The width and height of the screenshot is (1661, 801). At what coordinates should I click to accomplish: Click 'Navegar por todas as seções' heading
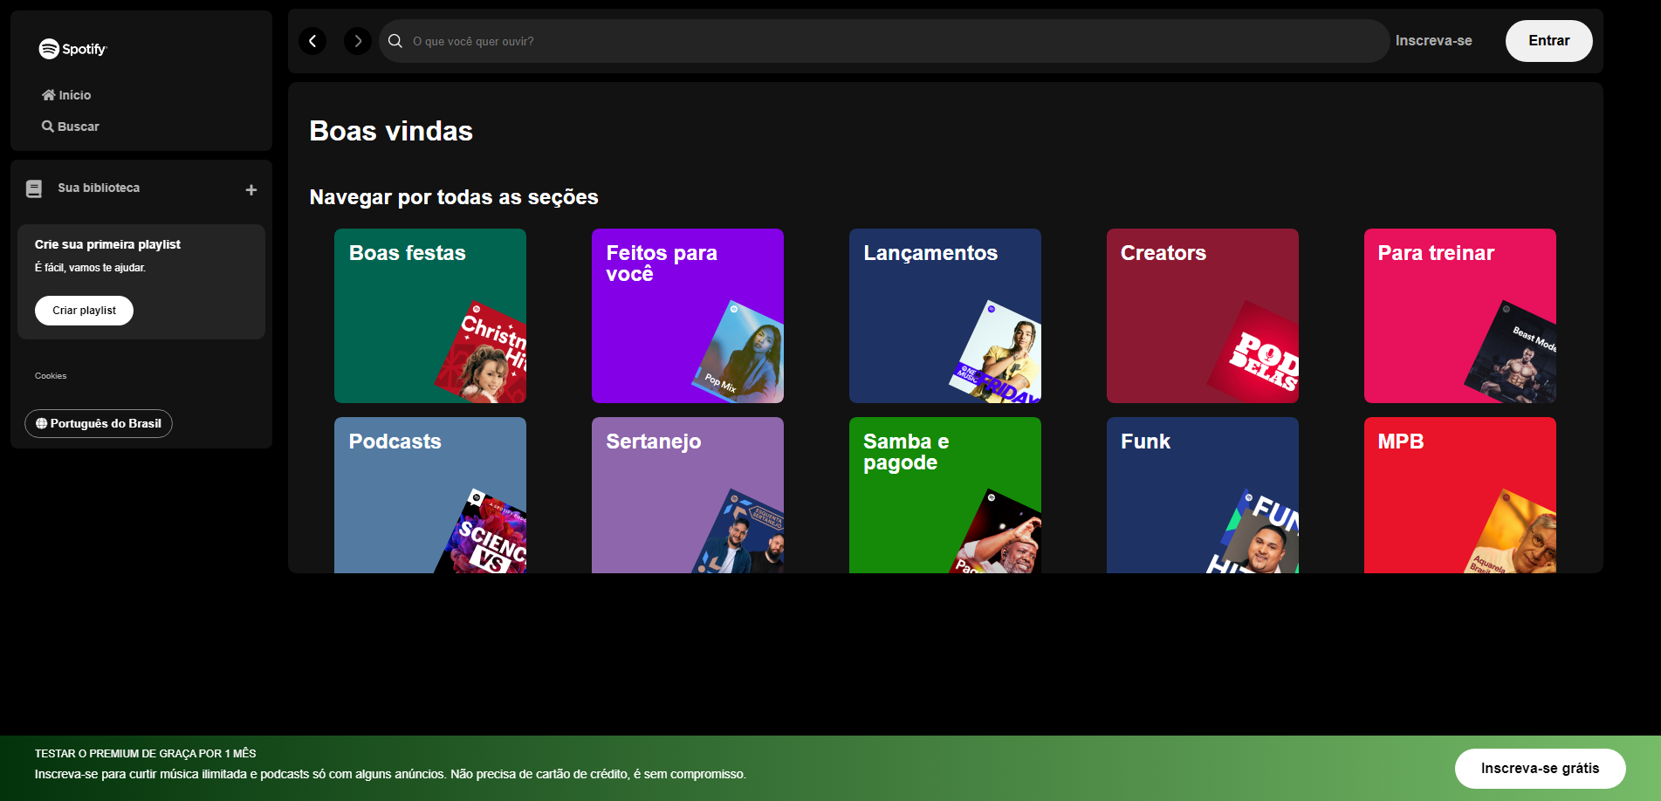point(454,197)
